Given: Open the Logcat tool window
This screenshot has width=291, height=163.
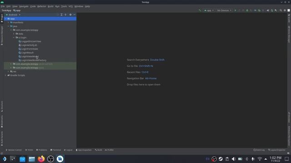Looking at the screenshot, I should [68, 150].
